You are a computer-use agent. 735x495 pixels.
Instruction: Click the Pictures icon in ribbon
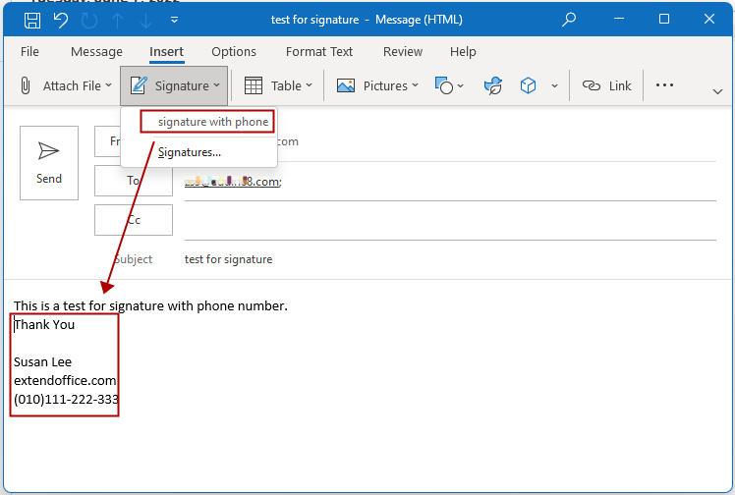(377, 86)
